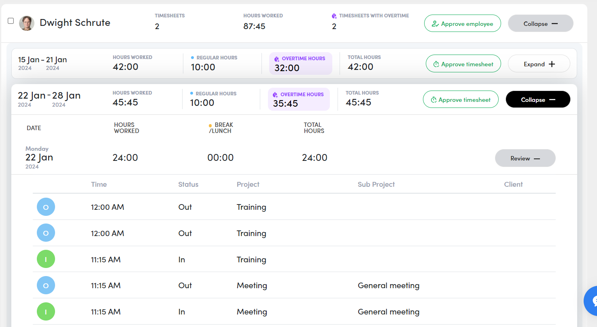Click the Status column header
Screen dimensions: 597x327
tap(188, 184)
